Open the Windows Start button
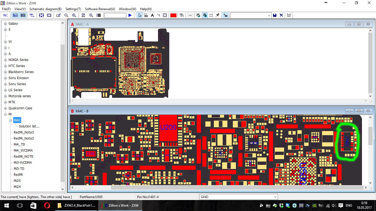 pyautogui.click(x=6, y=206)
